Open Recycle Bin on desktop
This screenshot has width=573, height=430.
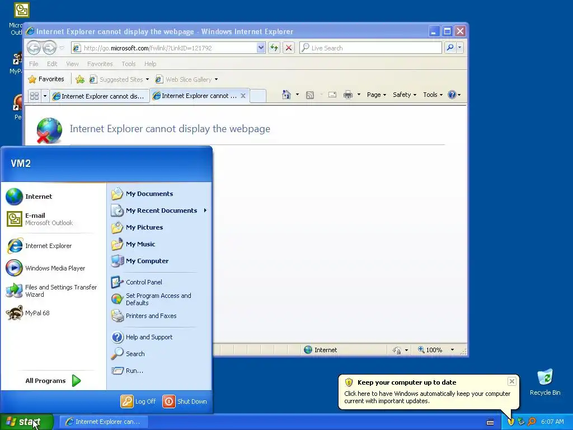click(545, 382)
